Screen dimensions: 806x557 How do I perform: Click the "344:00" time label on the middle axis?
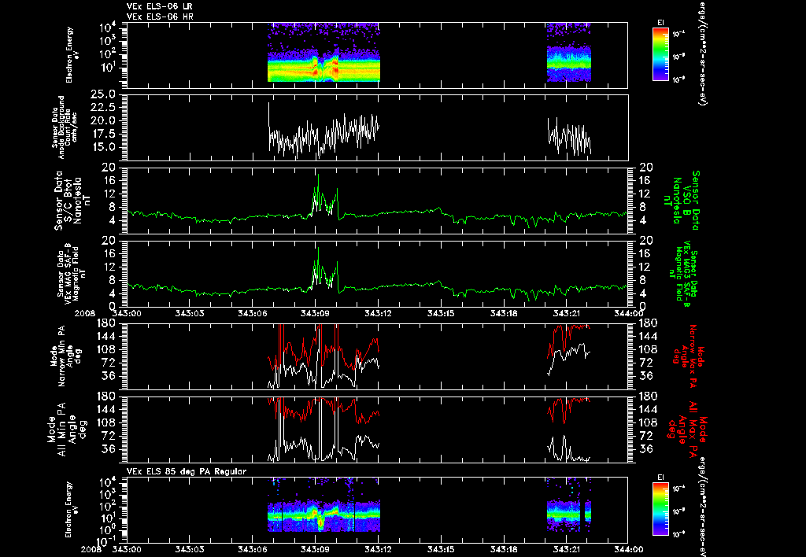(628, 313)
